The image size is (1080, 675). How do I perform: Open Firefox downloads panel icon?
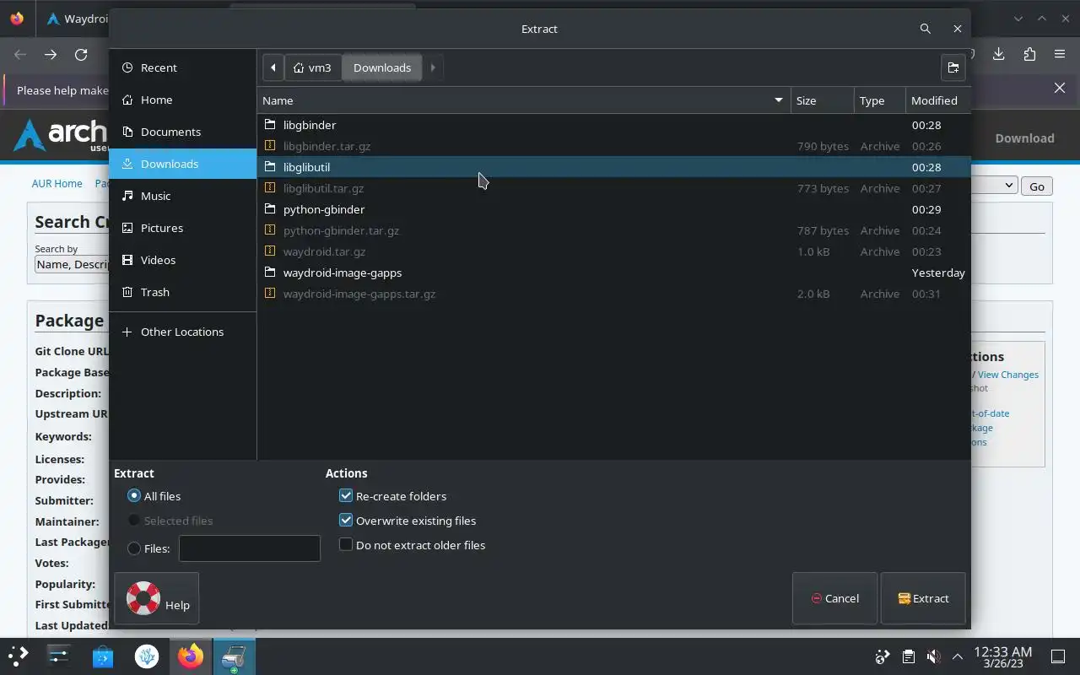pos(999,54)
